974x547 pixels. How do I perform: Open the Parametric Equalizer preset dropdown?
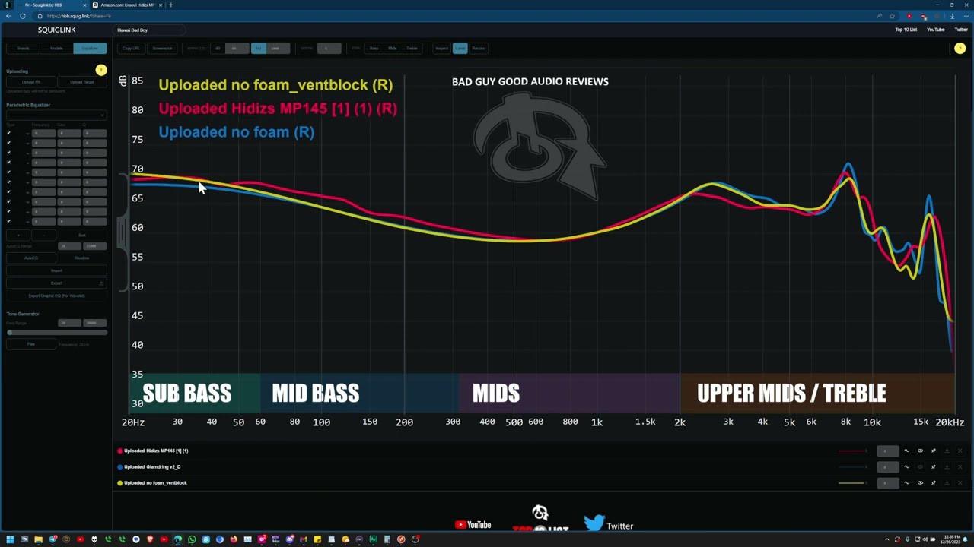[x=56, y=115]
